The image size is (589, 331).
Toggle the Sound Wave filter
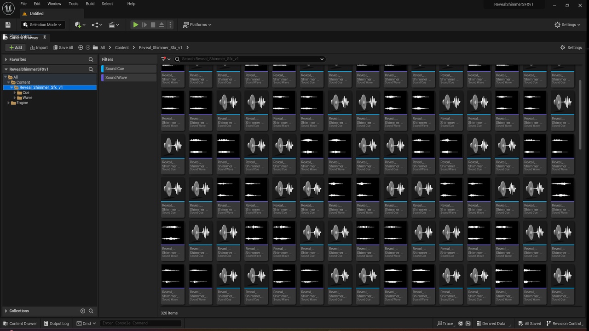(x=129, y=78)
